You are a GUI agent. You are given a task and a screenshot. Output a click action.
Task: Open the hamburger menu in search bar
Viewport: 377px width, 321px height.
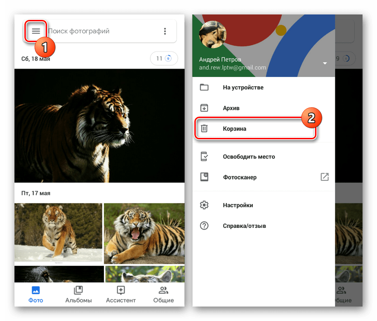coord(36,31)
